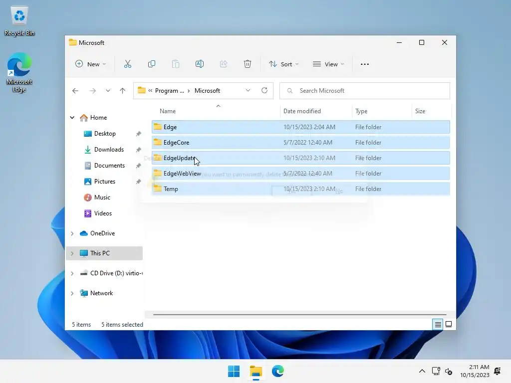Switch to details view layout button

click(438, 324)
